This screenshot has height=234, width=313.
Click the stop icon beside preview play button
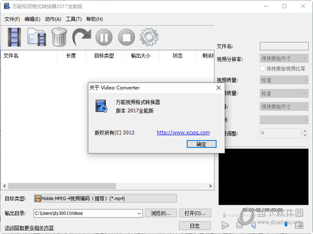tap(239, 225)
